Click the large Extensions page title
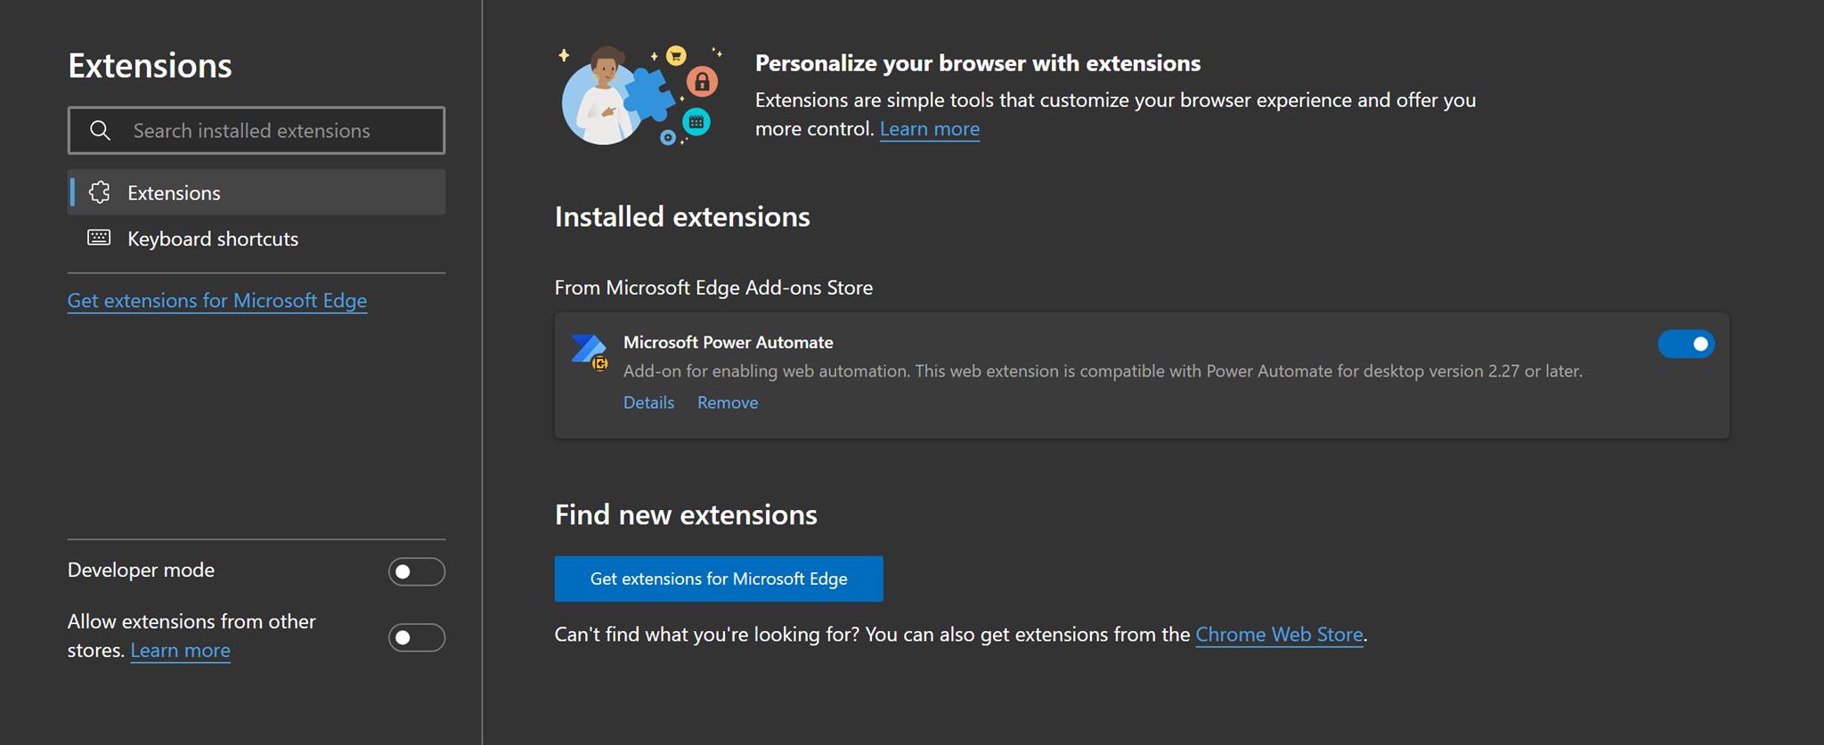Image resolution: width=1824 pixels, height=745 pixels. (150, 66)
